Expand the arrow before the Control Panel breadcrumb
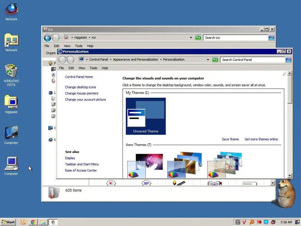 [x=87, y=59]
